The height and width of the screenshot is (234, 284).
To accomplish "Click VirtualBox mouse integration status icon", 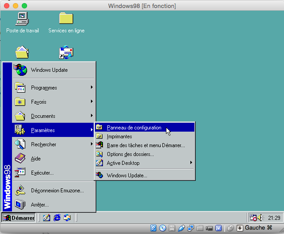I will pyautogui.click(x=230, y=228).
